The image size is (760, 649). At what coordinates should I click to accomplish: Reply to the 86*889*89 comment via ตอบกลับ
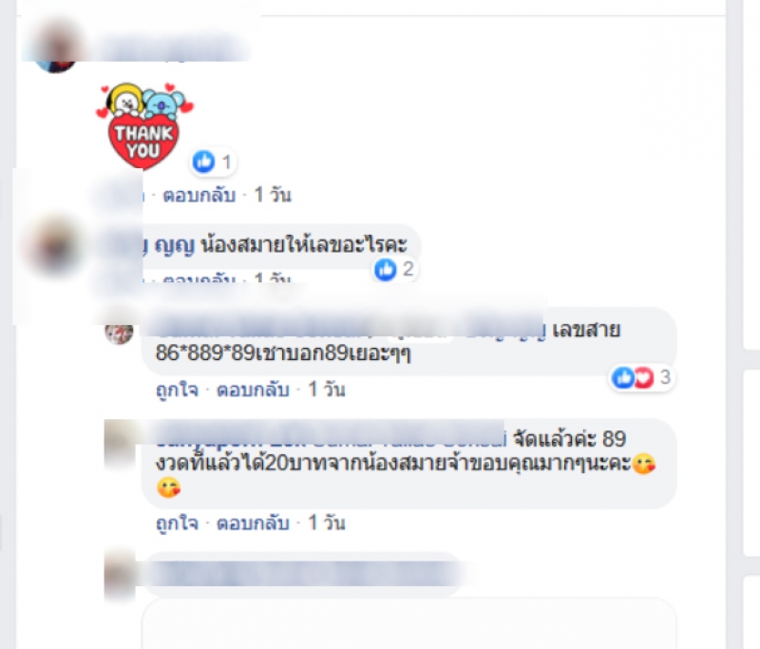[253, 390]
